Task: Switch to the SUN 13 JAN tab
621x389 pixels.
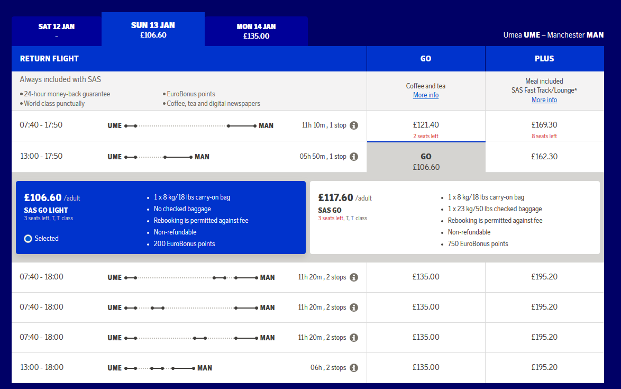Action: 153,29
